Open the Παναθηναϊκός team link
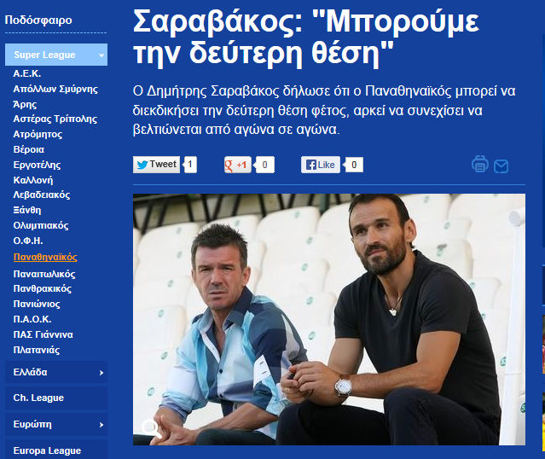Viewport: 545px width, 459px height. pyautogui.click(x=45, y=258)
